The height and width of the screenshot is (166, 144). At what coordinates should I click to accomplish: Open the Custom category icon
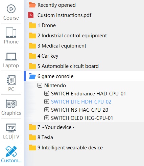pos(11,151)
